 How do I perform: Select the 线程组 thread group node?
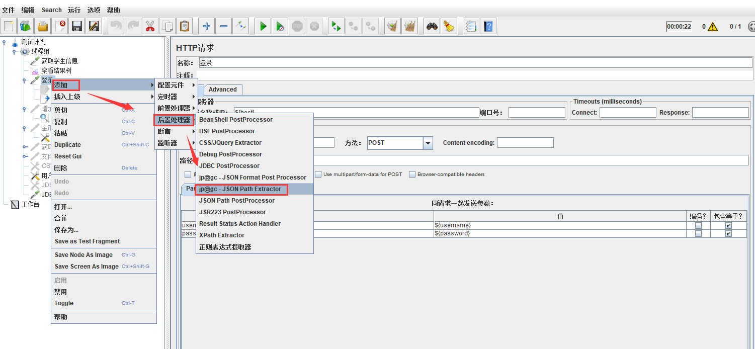(x=40, y=51)
